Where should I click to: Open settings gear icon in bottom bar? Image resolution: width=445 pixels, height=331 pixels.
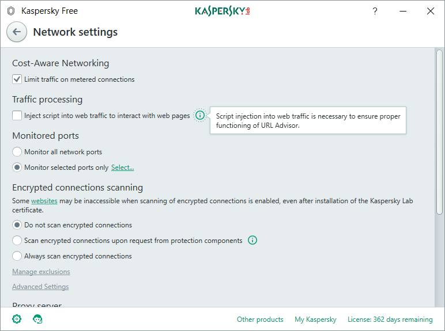tap(17, 319)
